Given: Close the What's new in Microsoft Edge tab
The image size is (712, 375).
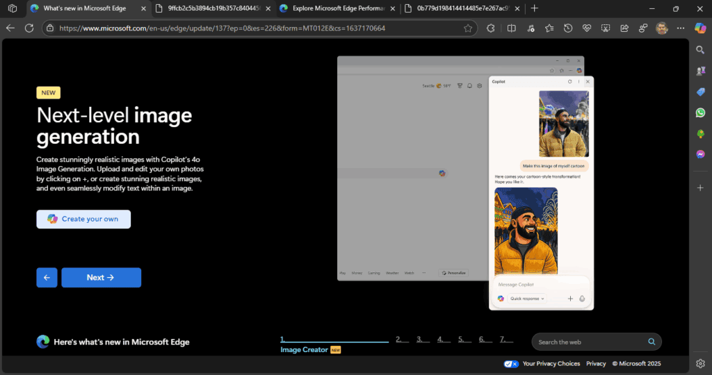Looking at the screenshot, I should coord(143,8).
